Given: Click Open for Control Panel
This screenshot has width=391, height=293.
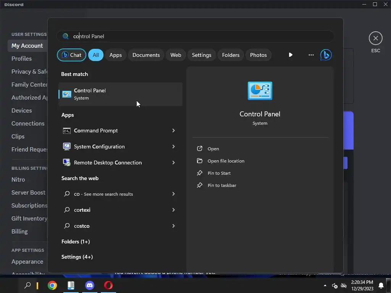Looking at the screenshot, I should pos(213,149).
